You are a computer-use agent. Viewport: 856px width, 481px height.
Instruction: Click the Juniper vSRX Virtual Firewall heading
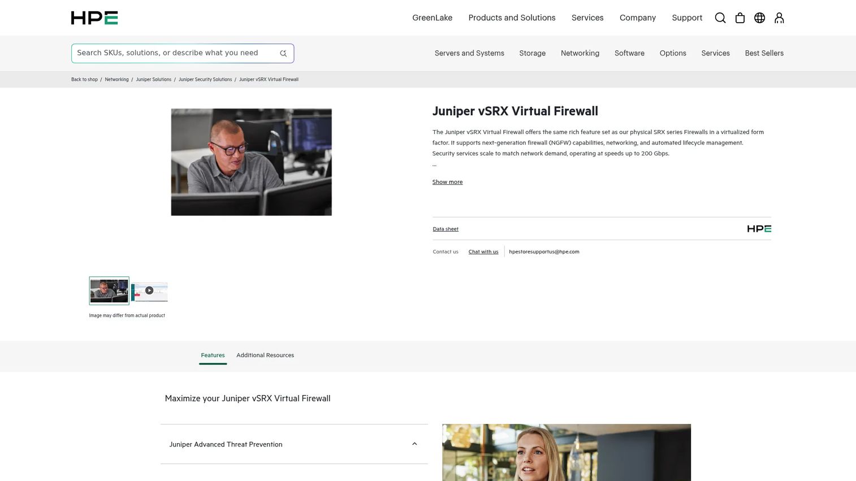click(x=515, y=111)
